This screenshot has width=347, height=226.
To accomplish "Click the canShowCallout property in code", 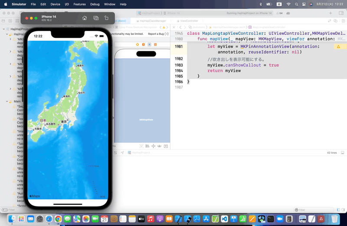I will pyautogui.click(x=243, y=65).
